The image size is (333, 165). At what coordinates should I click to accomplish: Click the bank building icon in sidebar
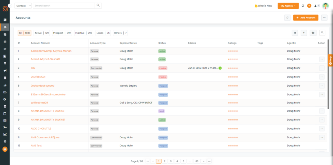pos(5,42)
